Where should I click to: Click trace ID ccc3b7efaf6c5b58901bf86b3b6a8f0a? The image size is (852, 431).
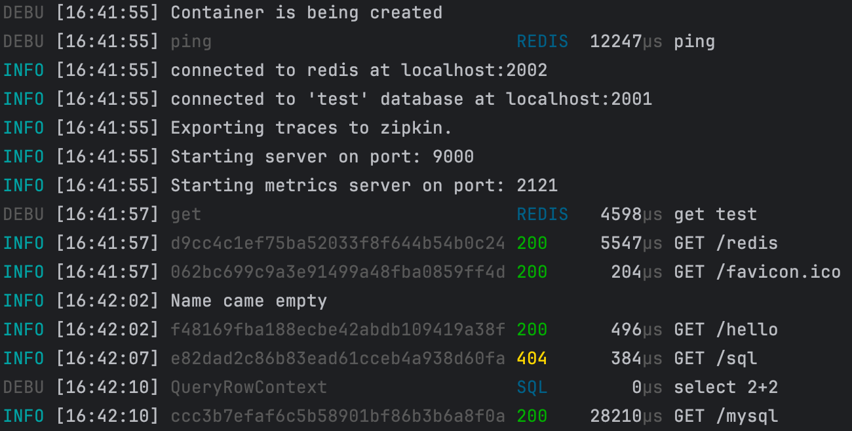click(338, 416)
